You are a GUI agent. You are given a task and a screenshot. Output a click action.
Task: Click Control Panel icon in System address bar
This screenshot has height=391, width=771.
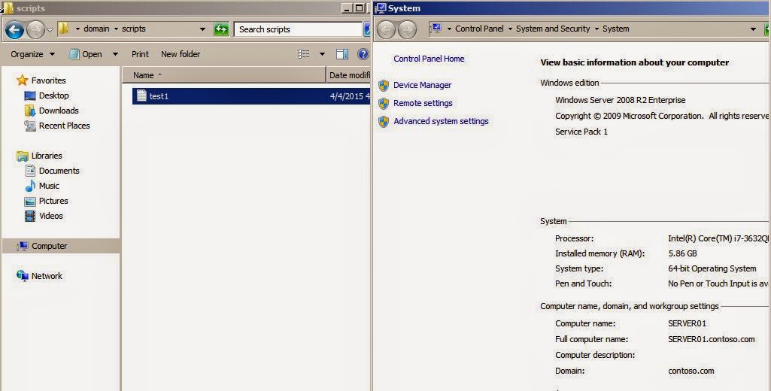[x=436, y=29]
